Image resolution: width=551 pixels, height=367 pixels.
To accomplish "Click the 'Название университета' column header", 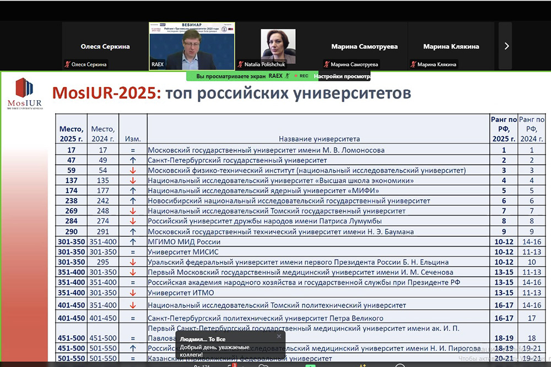I will 319,139.
